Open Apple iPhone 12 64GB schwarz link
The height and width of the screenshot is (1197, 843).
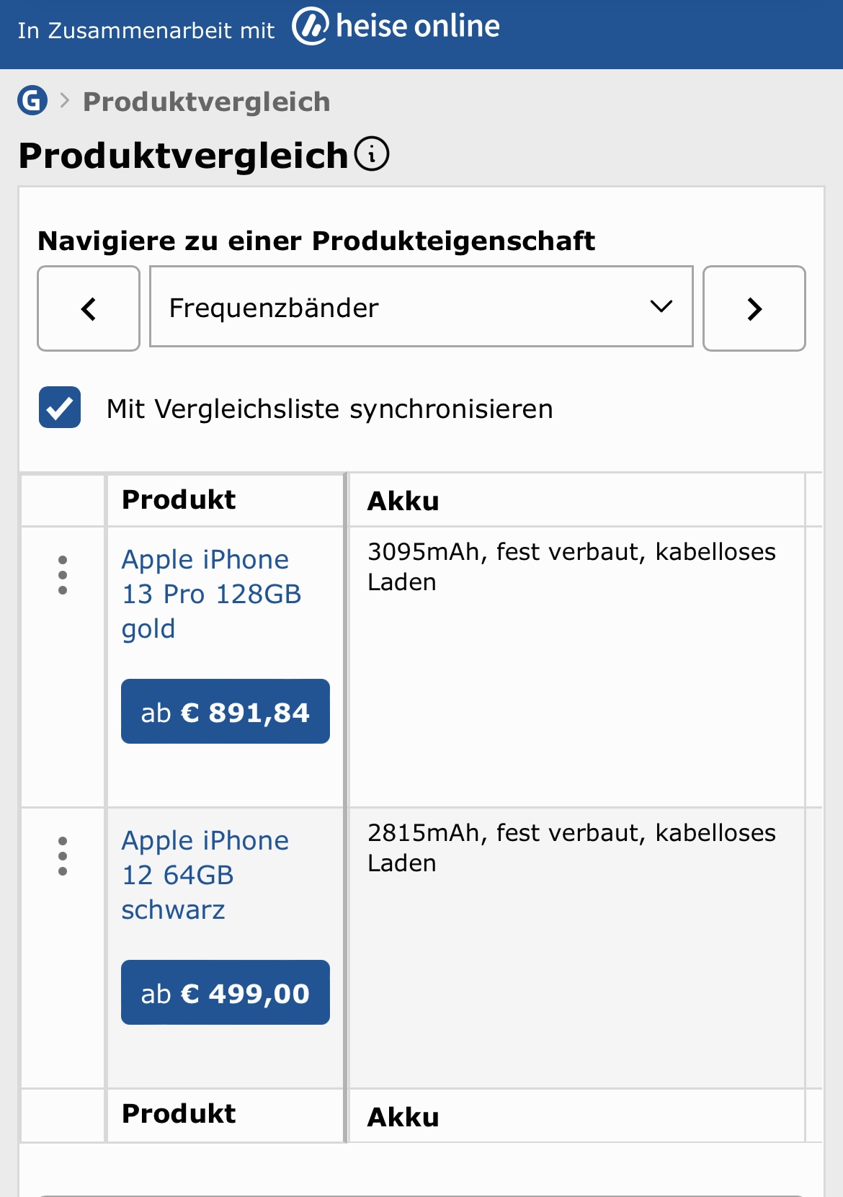205,875
